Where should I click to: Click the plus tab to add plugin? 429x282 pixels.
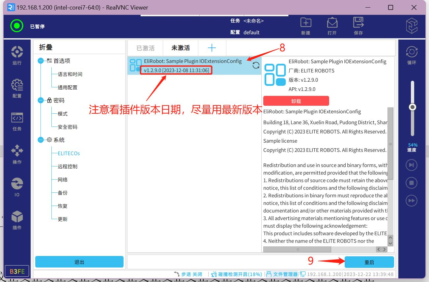tap(212, 48)
